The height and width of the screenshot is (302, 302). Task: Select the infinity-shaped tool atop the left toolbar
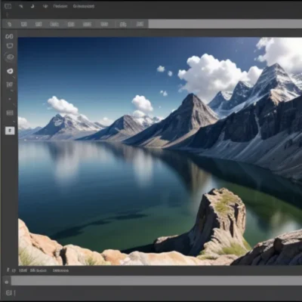[9, 36]
